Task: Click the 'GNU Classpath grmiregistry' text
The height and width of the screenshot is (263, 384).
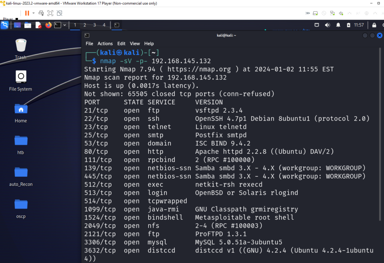Action: [x=247, y=209]
